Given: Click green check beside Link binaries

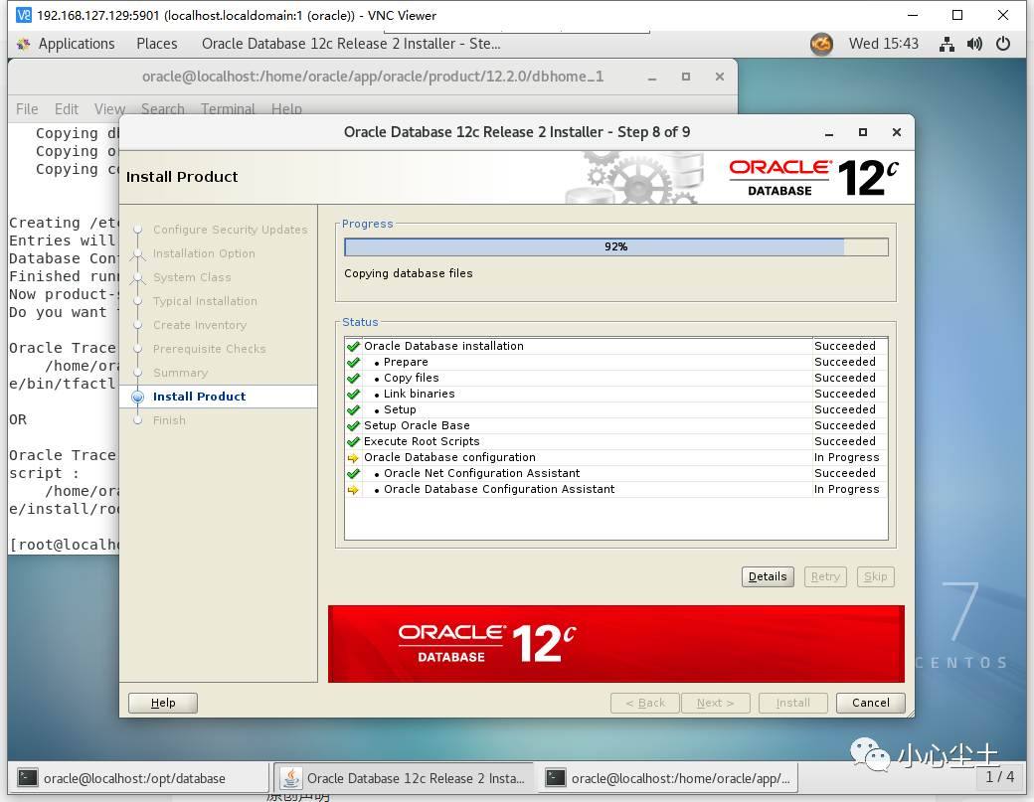Looking at the screenshot, I should 354,394.
